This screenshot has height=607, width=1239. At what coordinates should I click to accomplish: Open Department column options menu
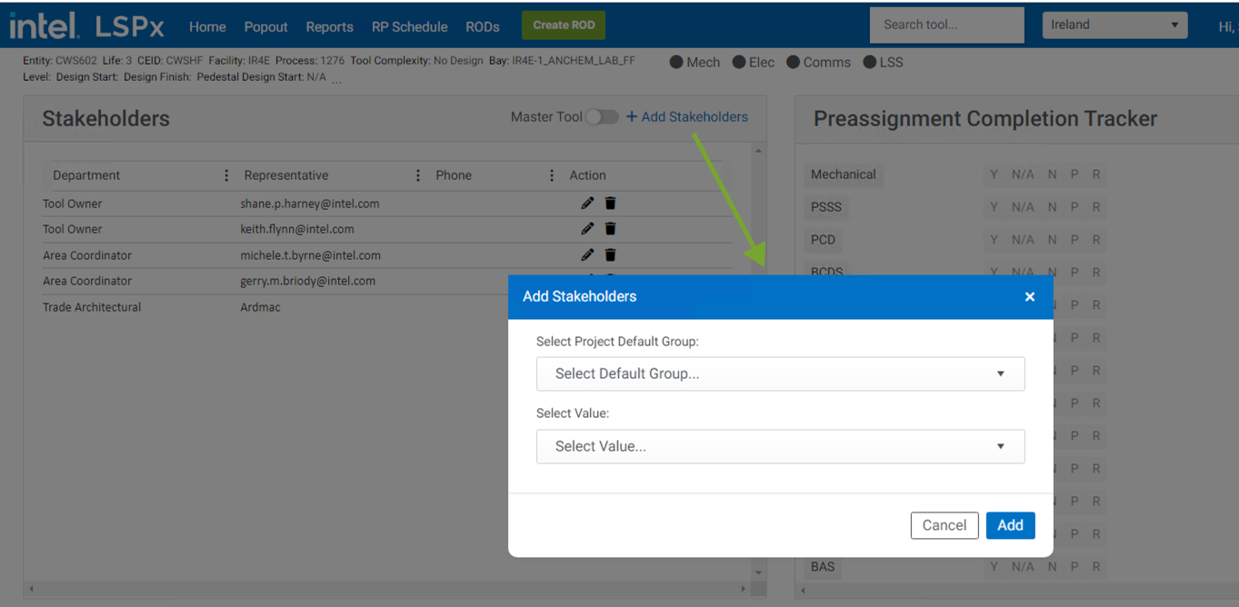point(226,175)
